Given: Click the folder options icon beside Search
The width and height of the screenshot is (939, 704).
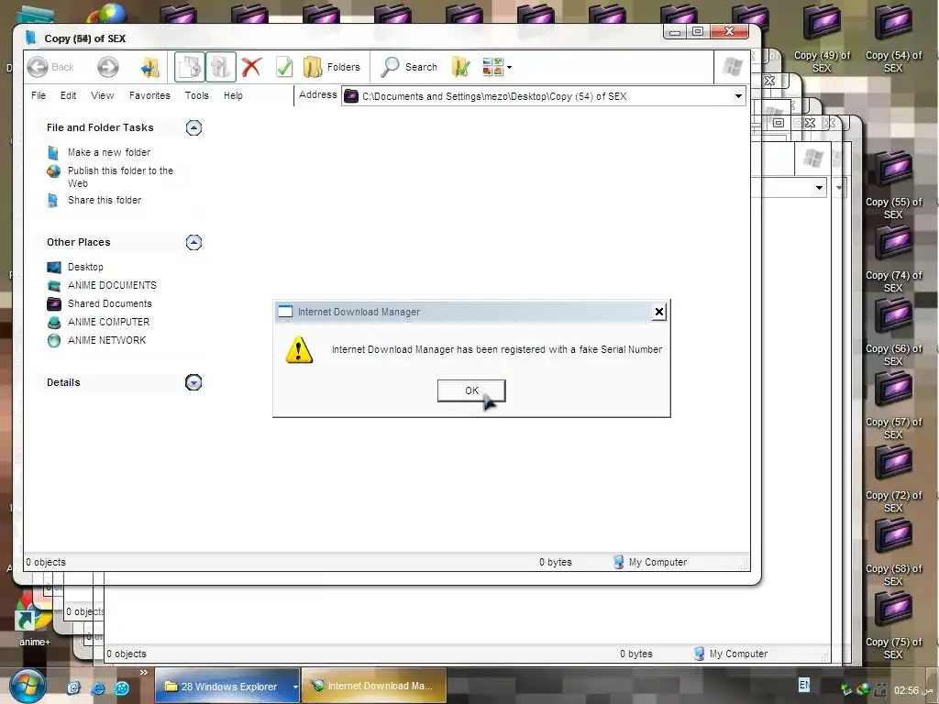Looking at the screenshot, I should pyautogui.click(x=460, y=67).
